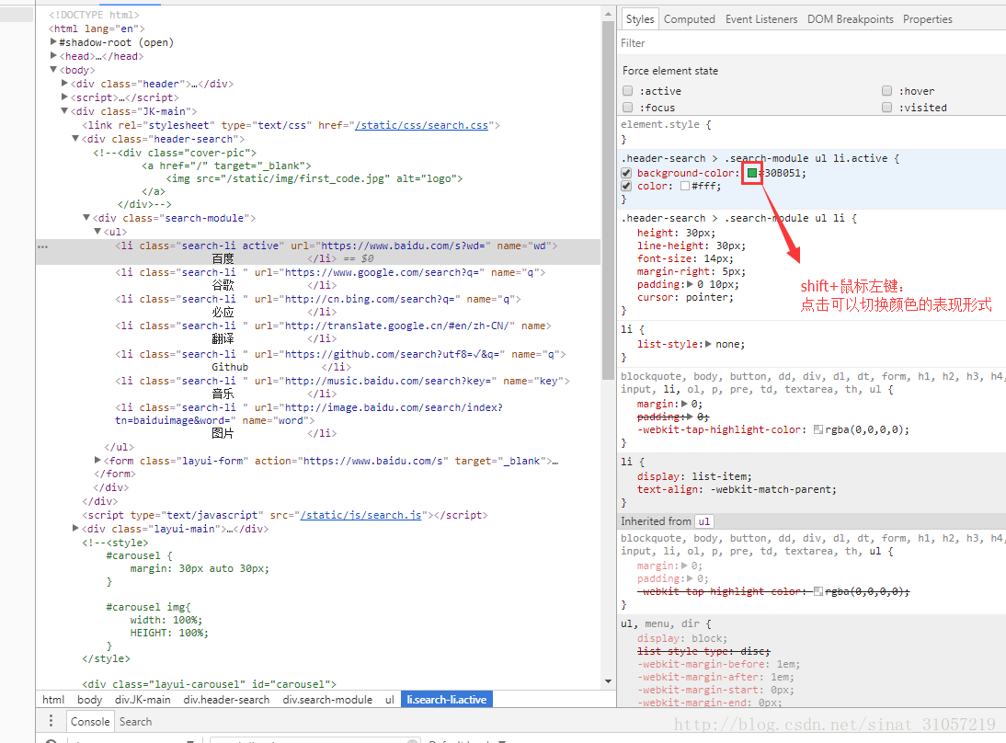The height and width of the screenshot is (743, 1006).
Task: Collapse the body element node
Action: click(x=54, y=69)
